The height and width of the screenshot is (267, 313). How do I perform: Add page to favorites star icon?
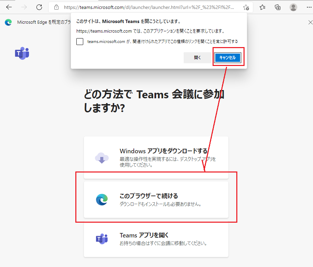246,7
